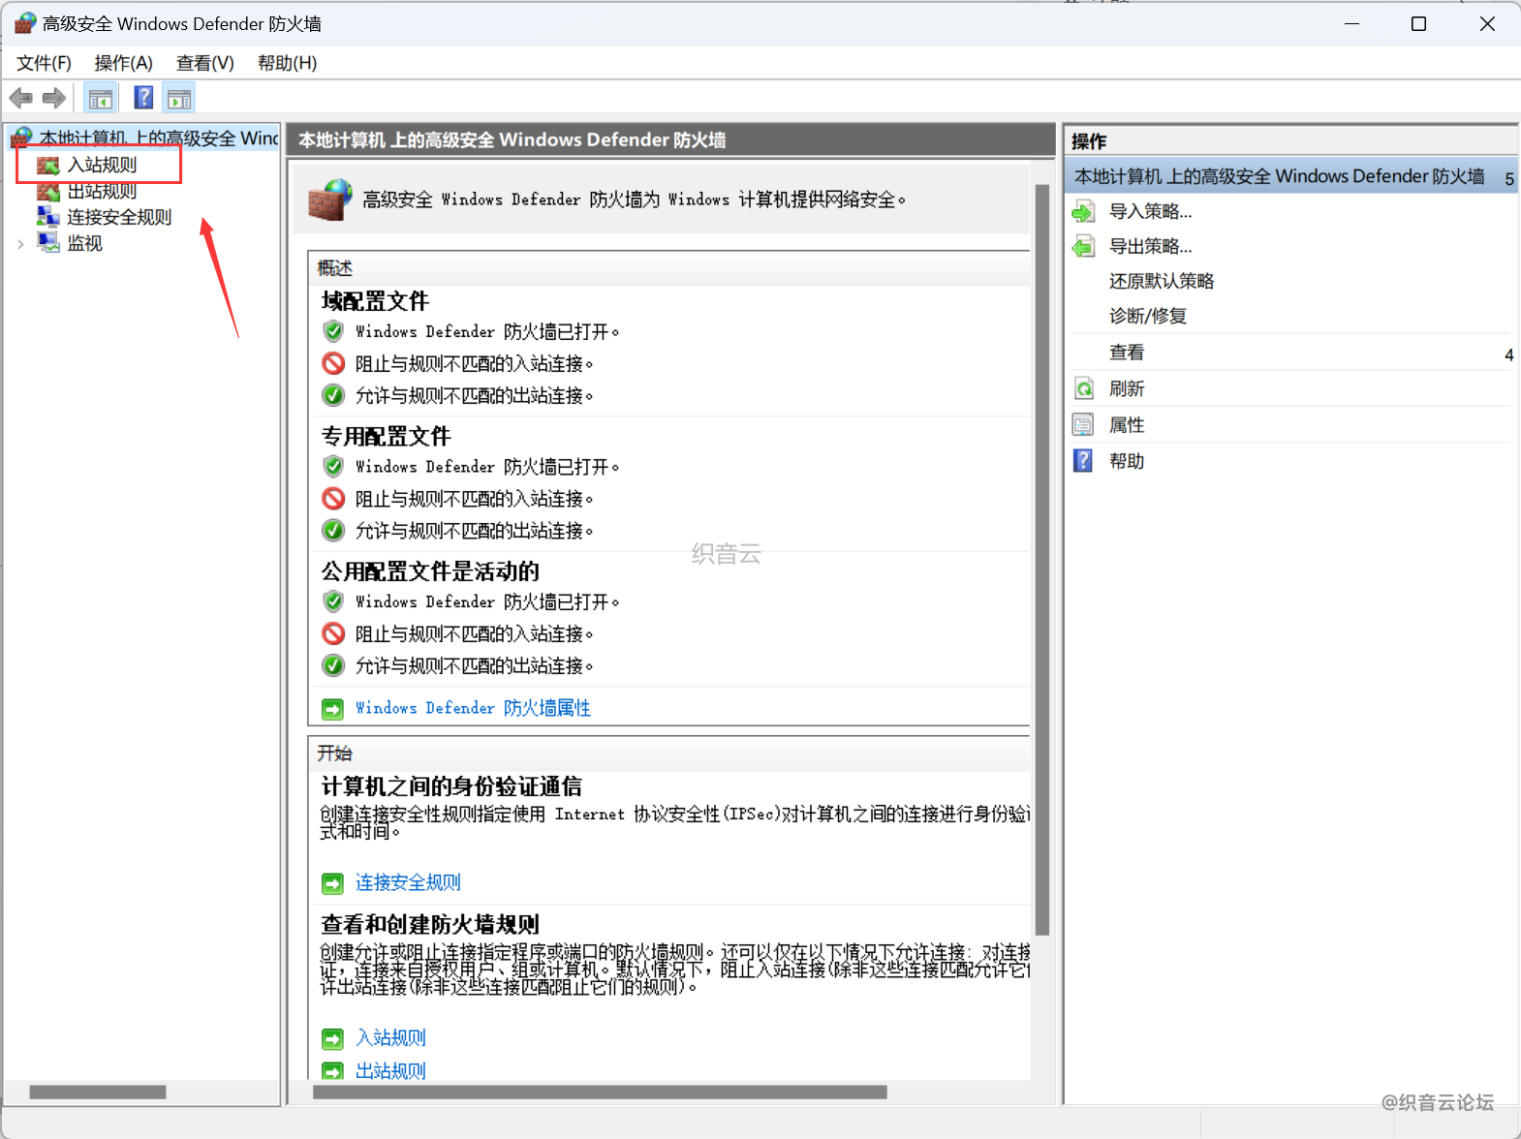Viewport: 1521px width, 1139px height.
Task: Open the 查看(V) menu
Action: [205, 63]
